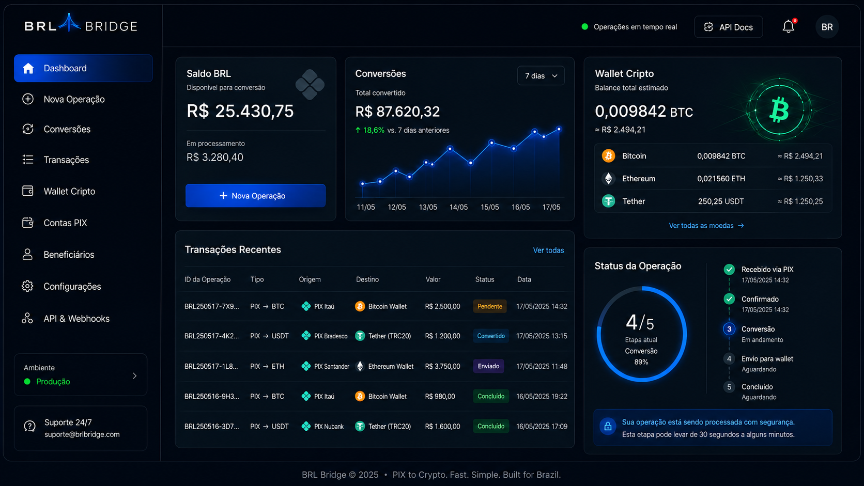Open transaction BRL250517-4K2...
The height and width of the screenshot is (486, 864).
tap(212, 336)
